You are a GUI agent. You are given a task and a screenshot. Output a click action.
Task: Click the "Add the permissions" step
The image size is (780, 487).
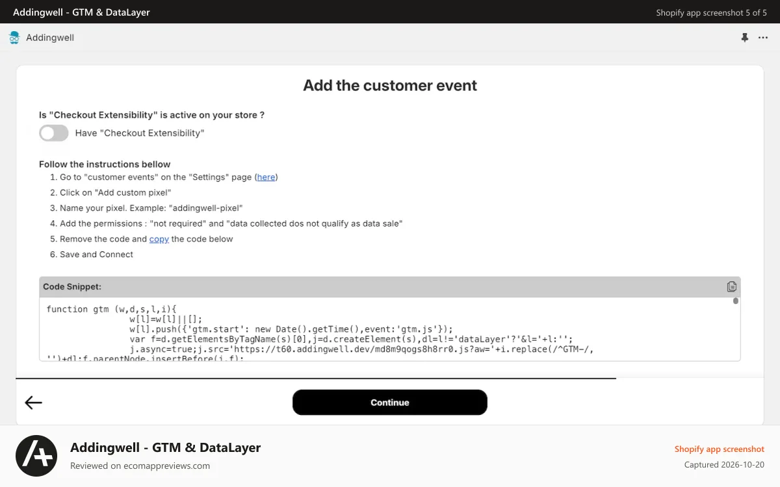pos(231,223)
